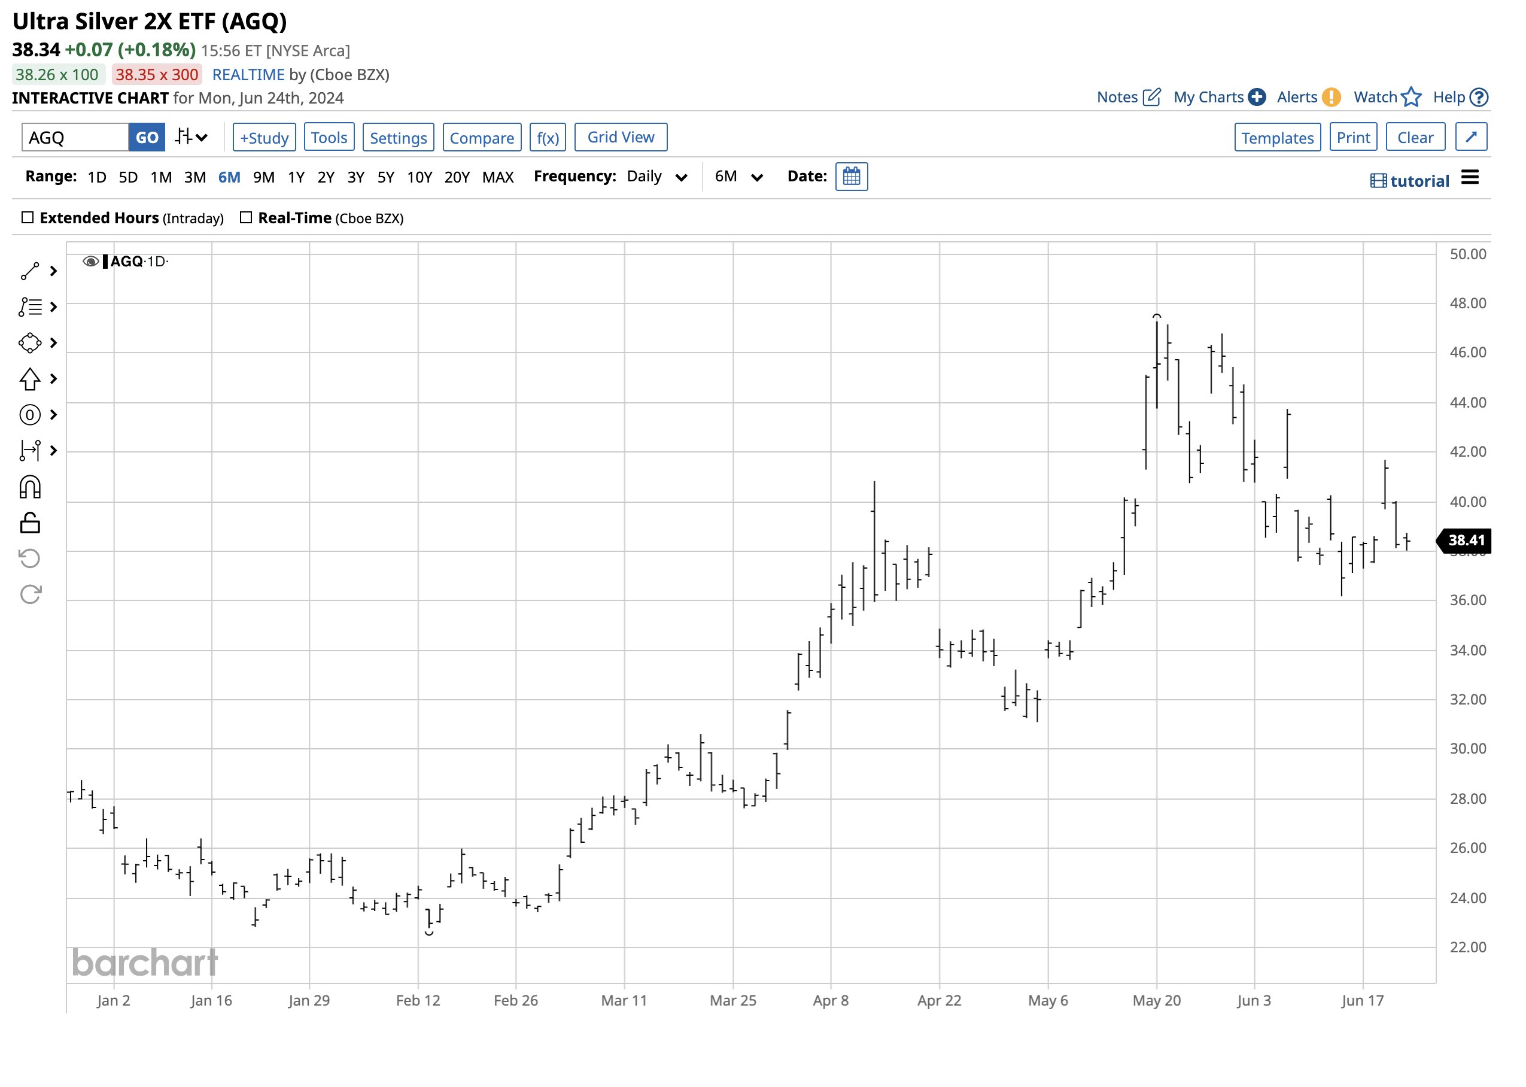Click the tutorial link
The height and width of the screenshot is (1087, 1526).
click(x=1421, y=180)
